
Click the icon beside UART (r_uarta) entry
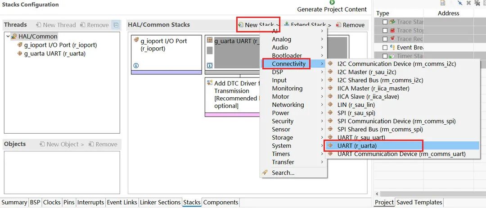click(330, 145)
